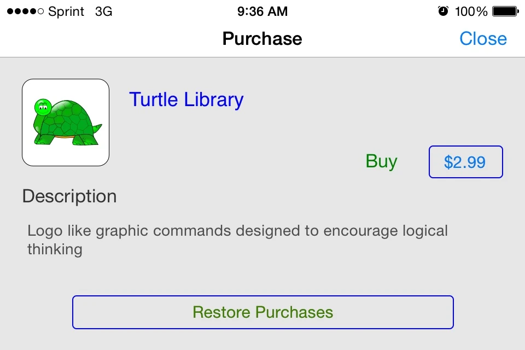The height and width of the screenshot is (350, 525).
Task: Click the turtle app icon thumbnail
Action: [65, 122]
